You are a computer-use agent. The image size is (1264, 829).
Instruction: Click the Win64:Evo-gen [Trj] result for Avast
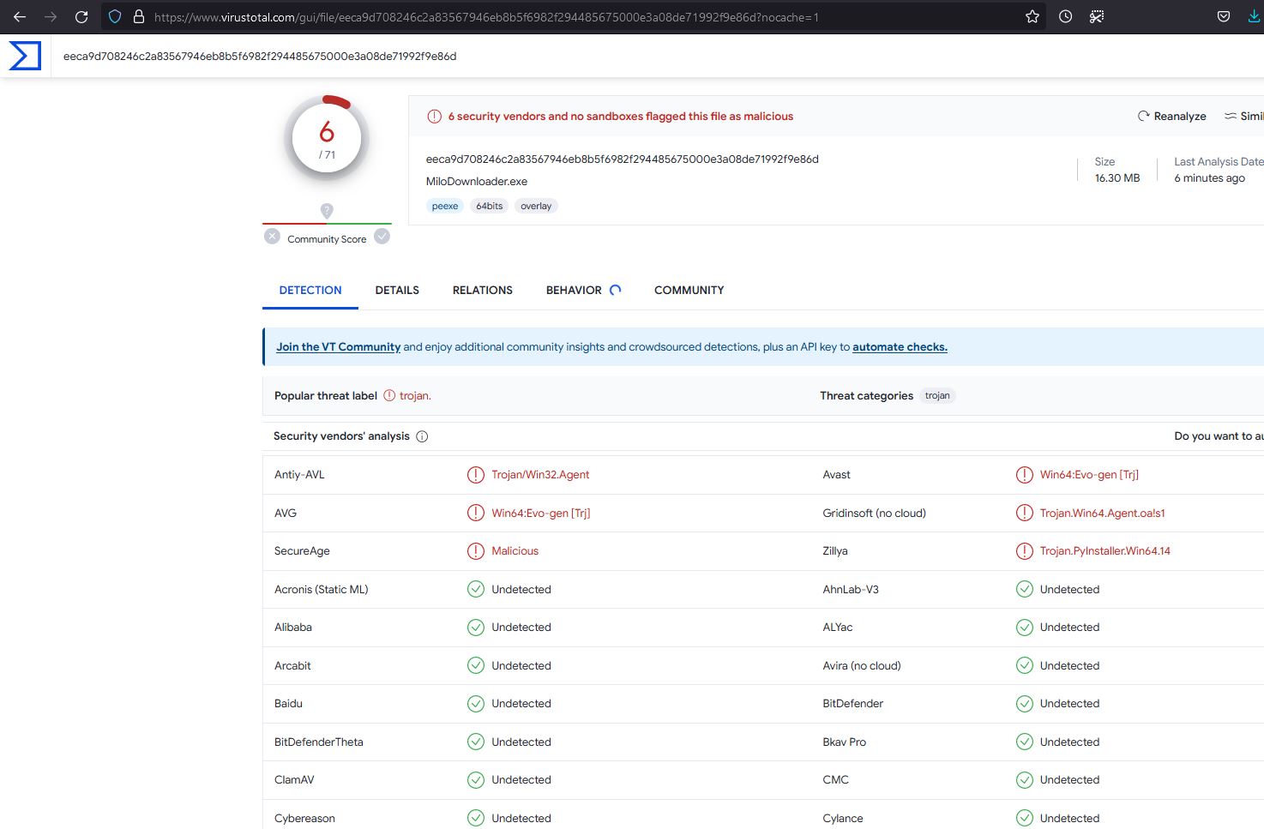point(1089,475)
